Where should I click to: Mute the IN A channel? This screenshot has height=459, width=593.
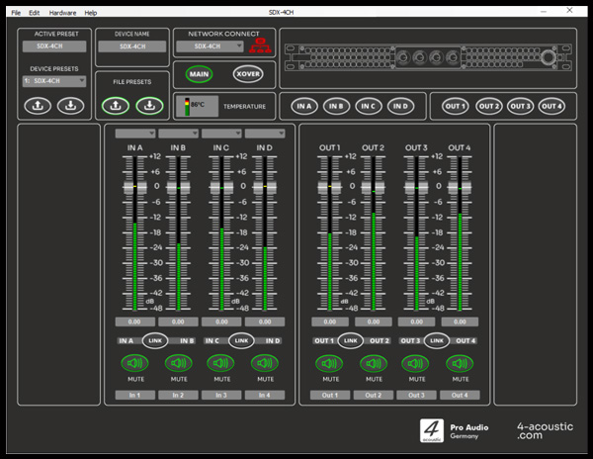[134, 363]
